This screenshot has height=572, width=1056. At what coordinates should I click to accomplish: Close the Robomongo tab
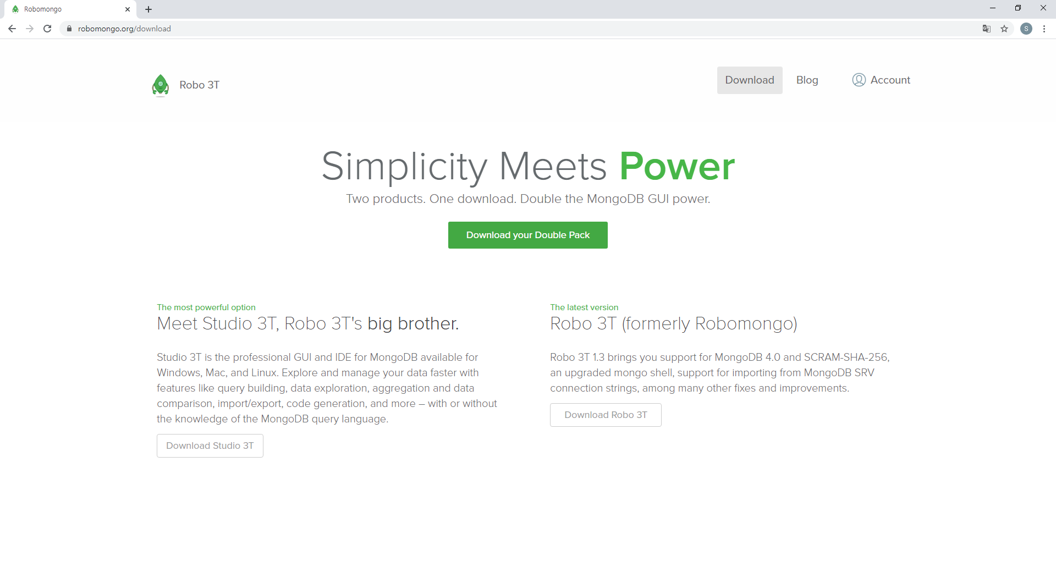(x=128, y=9)
